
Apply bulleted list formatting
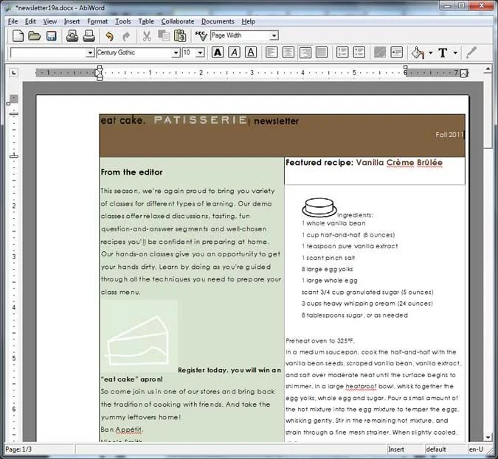point(359,52)
